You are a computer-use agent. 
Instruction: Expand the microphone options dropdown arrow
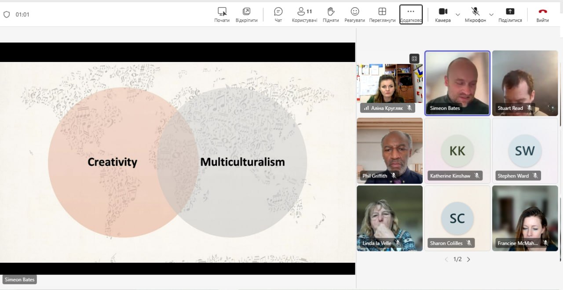point(491,14)
